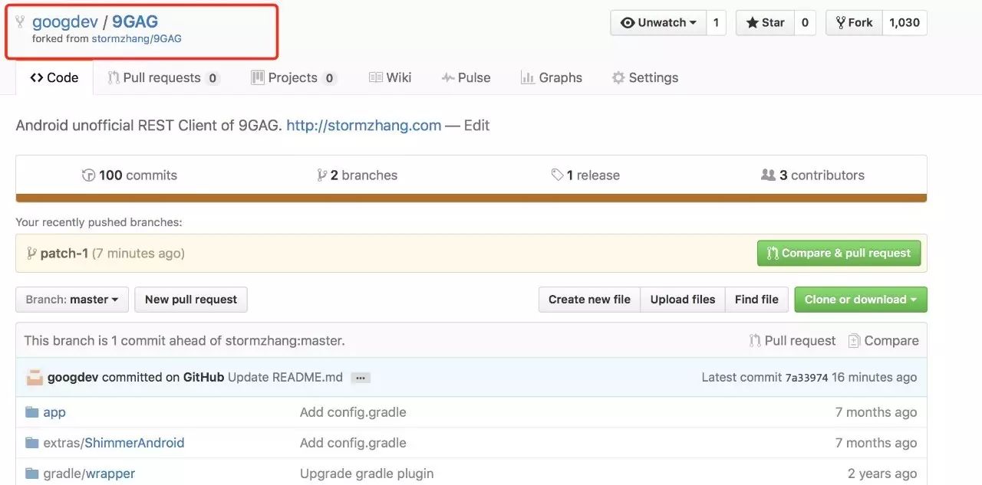The width and height of the screenshot is (982, 485).
Task: Click the Graphs tab bar-chart icon
Action: point(527,77)
